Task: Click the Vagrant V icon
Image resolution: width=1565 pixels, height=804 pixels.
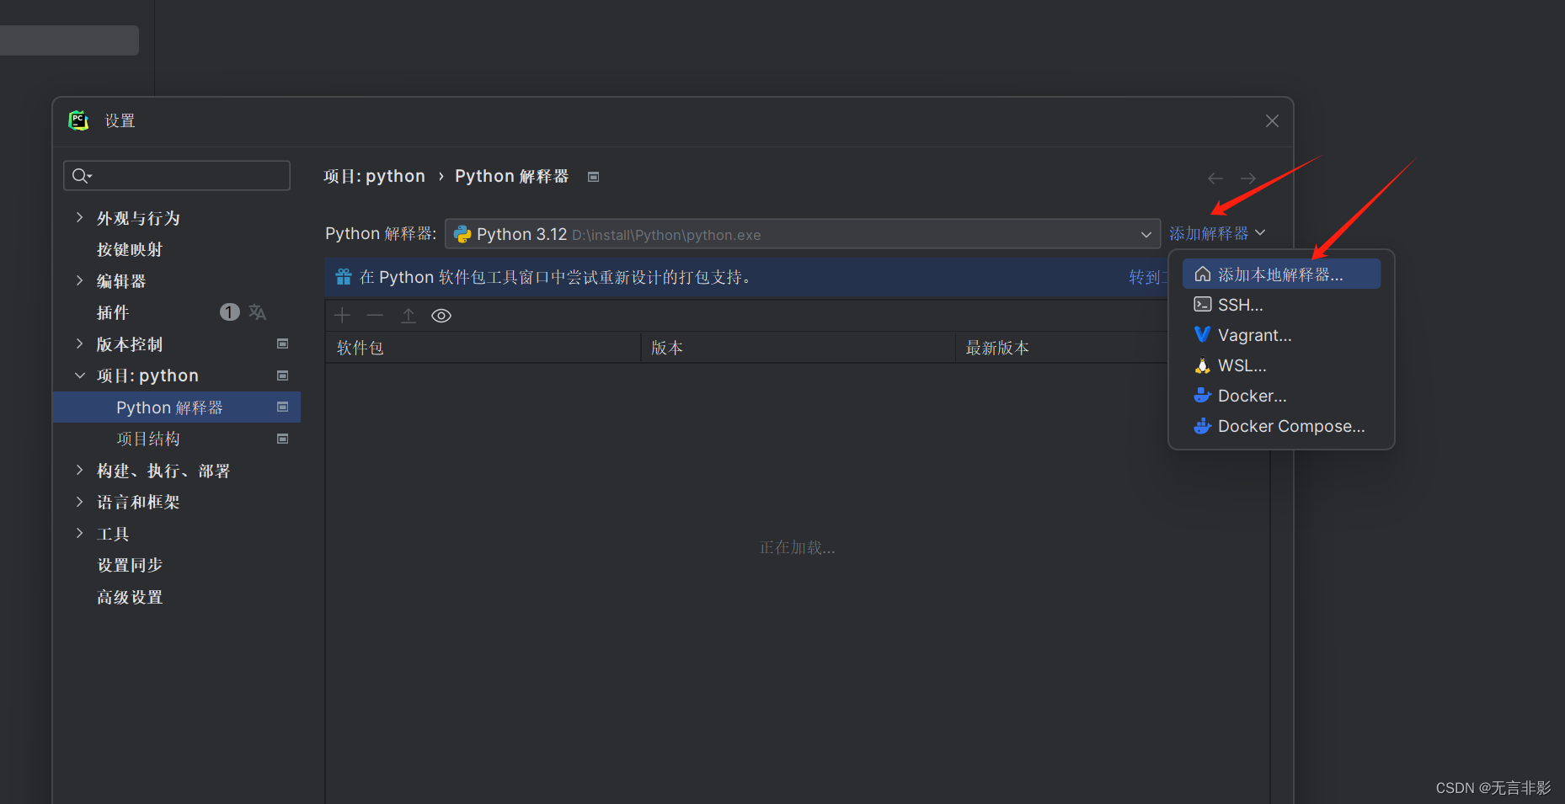Action: [x=1203, y=335]
